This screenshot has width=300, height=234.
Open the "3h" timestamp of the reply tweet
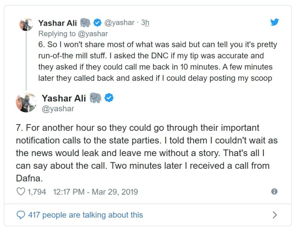tap(146, 23)
